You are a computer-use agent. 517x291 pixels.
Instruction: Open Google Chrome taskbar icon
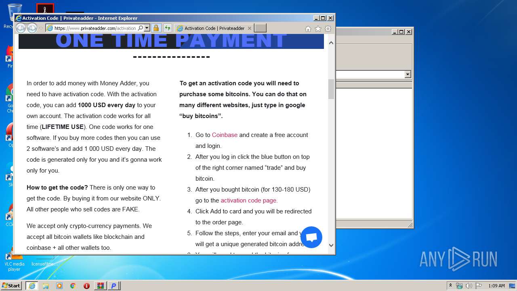click(73, 286)
